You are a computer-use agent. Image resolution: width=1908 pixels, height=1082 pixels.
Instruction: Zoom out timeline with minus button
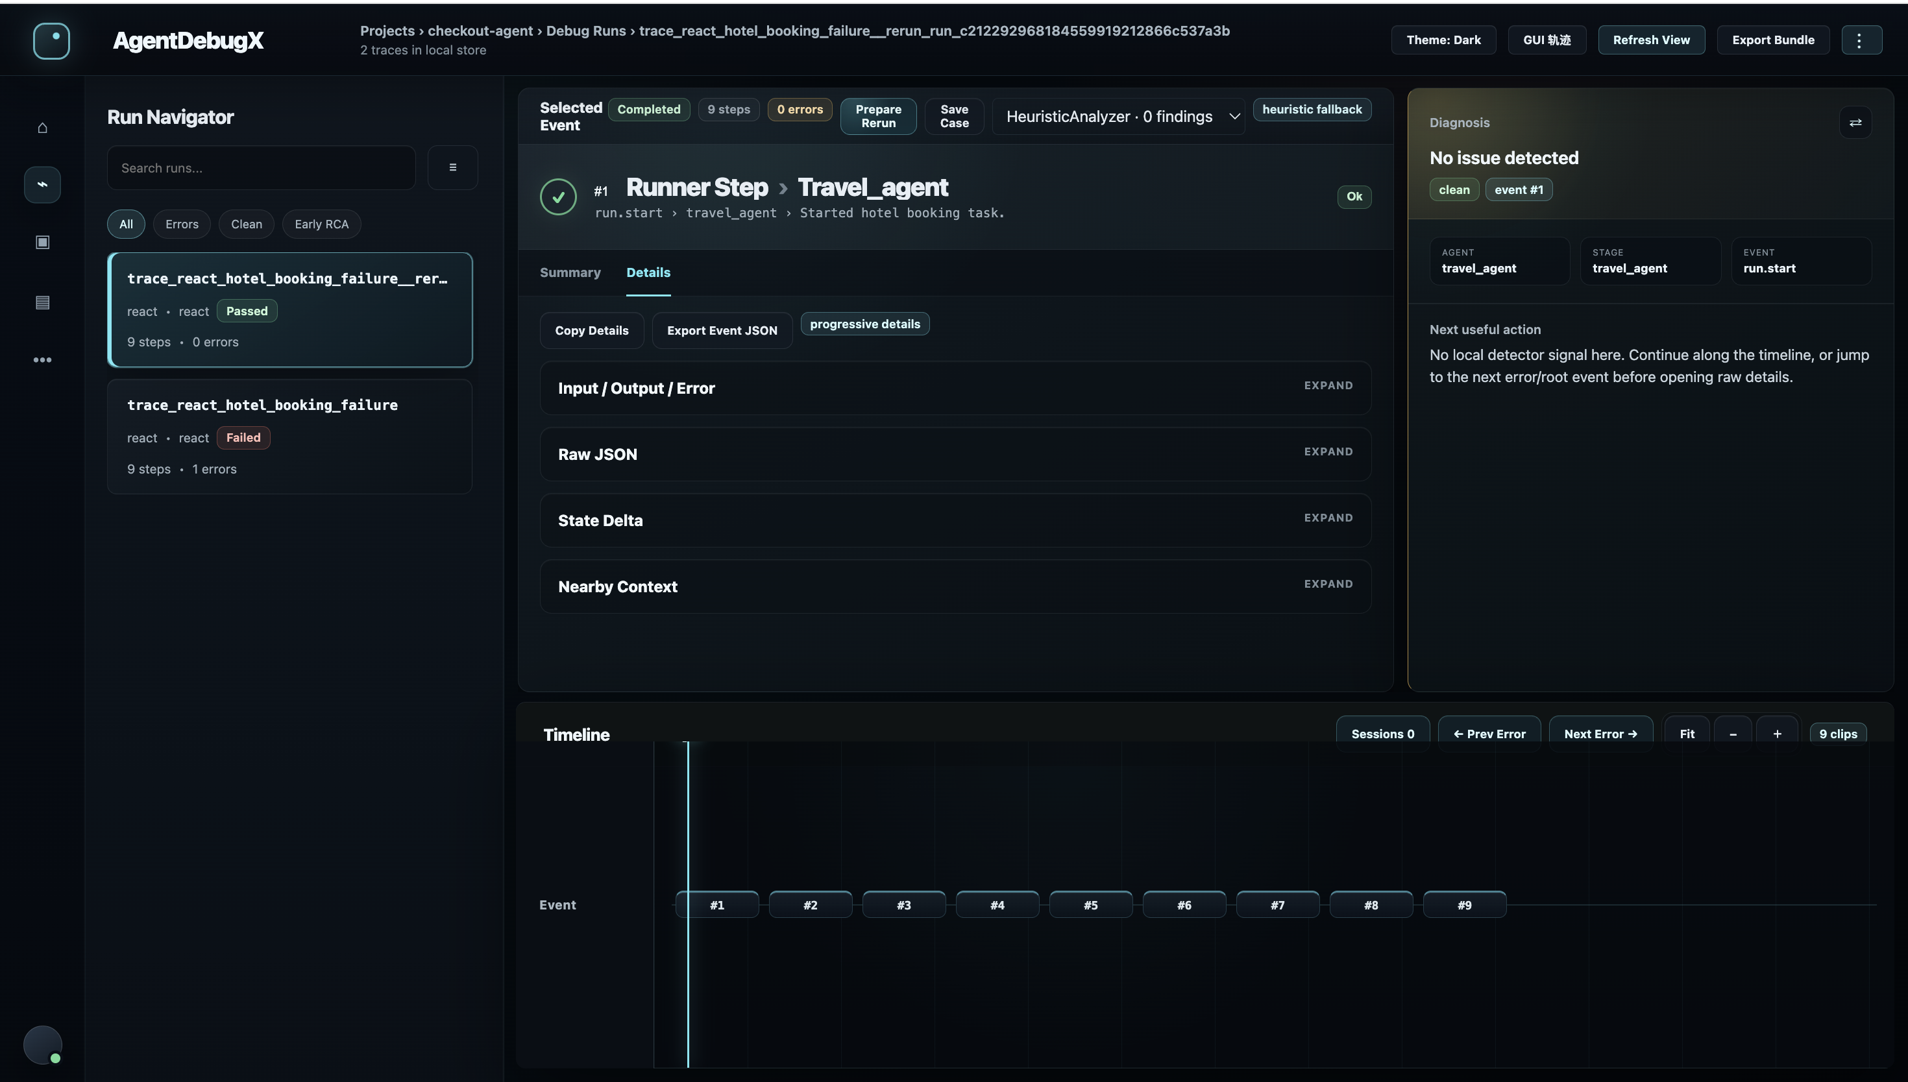[x=1733, y=734]
